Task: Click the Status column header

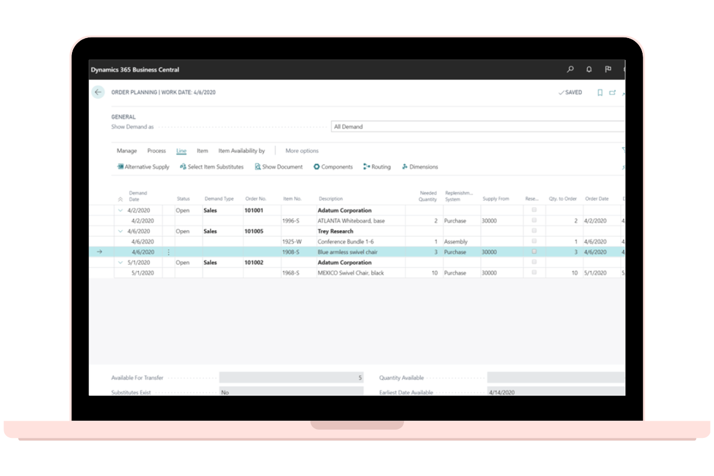Action: click(183, 199)
